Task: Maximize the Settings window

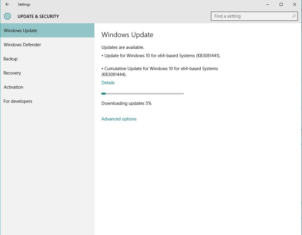Action: [x=281, y=4]
